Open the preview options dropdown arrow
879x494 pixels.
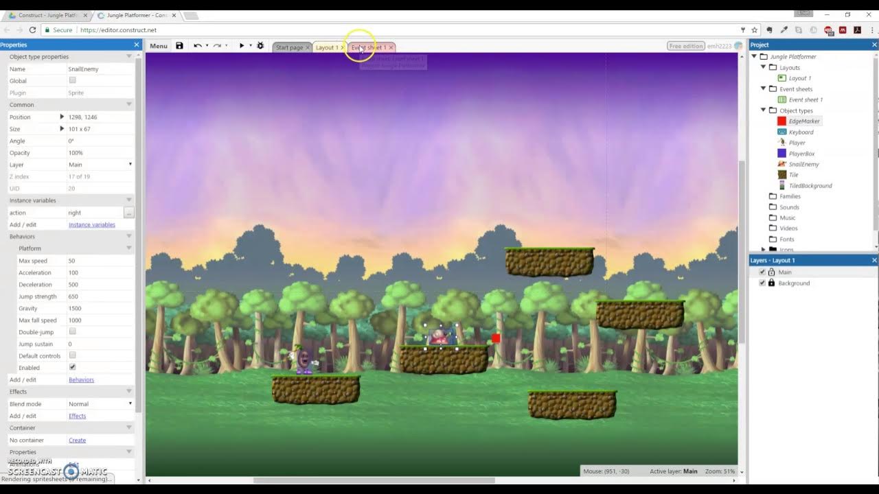point(250,46)
